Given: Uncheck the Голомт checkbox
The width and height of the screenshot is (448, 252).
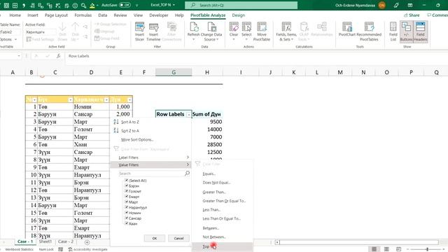Looking at the screenshot, I should [x=127, y=191].
